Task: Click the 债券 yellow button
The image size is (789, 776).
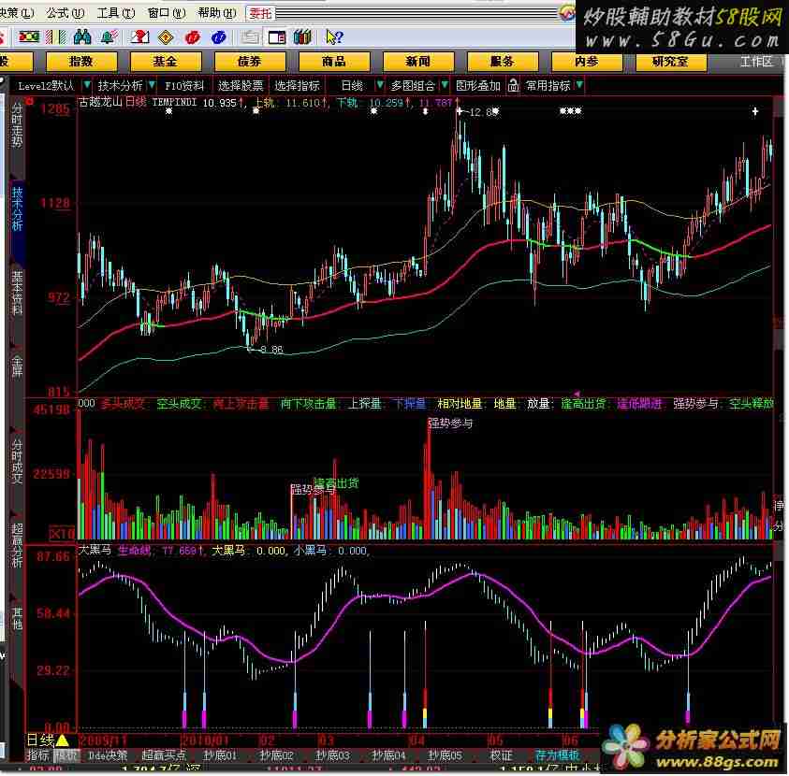Action: coord(250,62)
